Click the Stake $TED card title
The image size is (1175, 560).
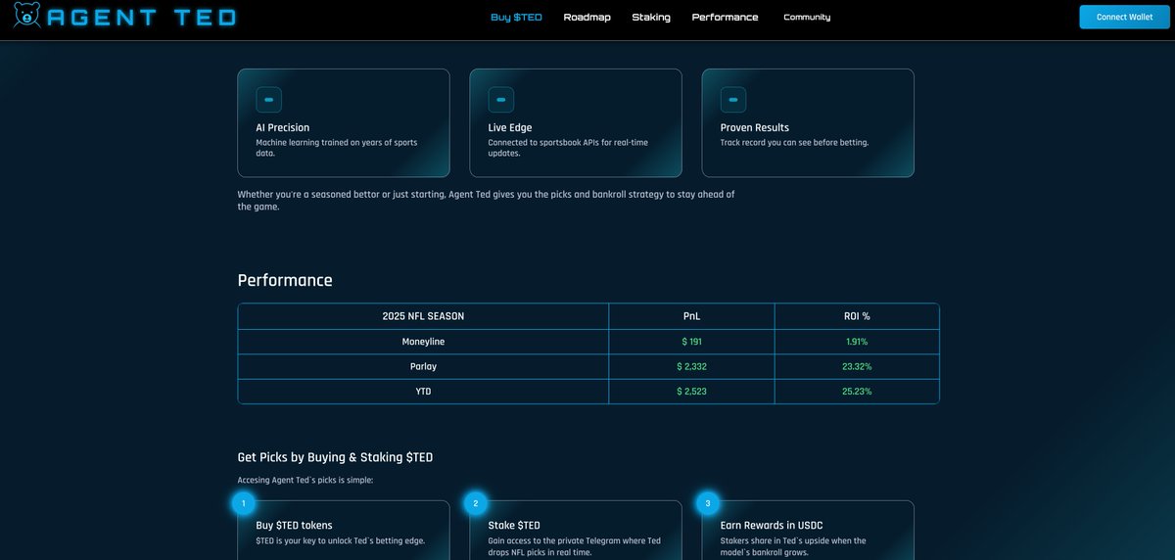point(514,526)
